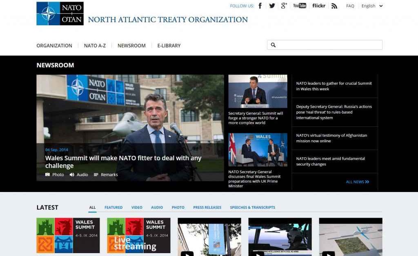This screenshot has width=418, height=256.
Task: Open the first Wales Summit logo tile
Action: (x=68, y=236)
